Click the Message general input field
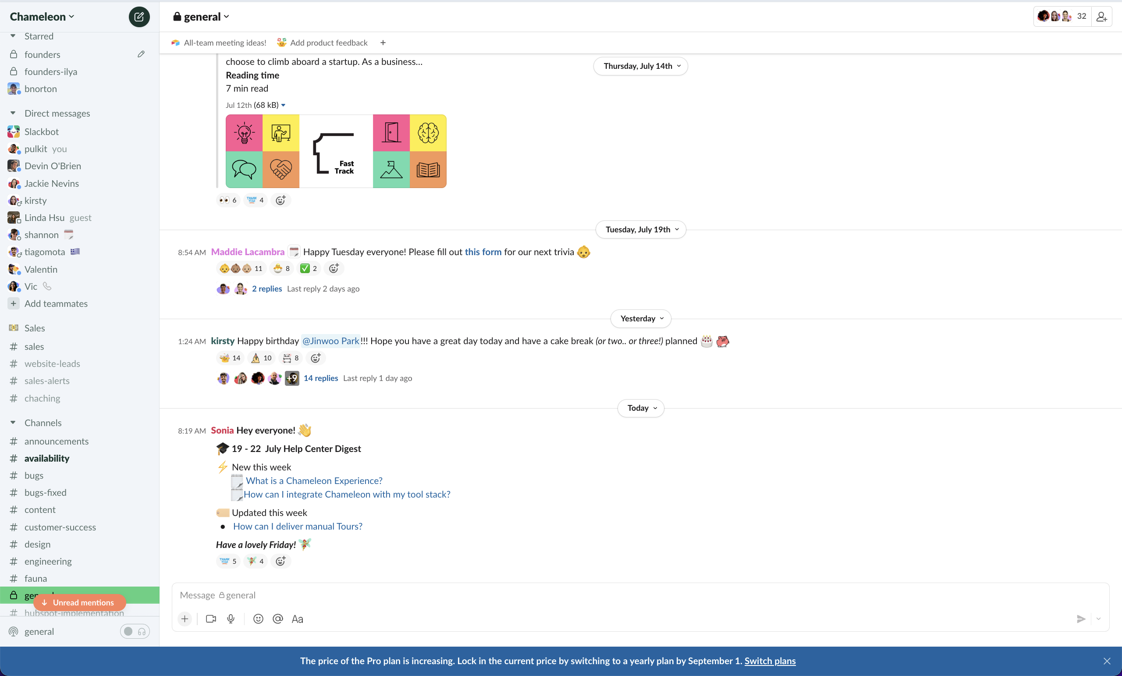This screenshot has height=676, width=1122. pos(640,595)
